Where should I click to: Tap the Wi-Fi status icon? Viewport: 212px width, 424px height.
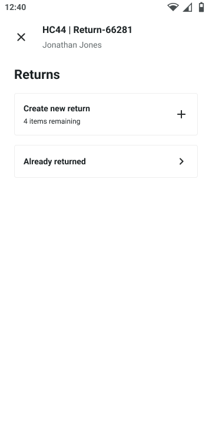click(173, 7)
